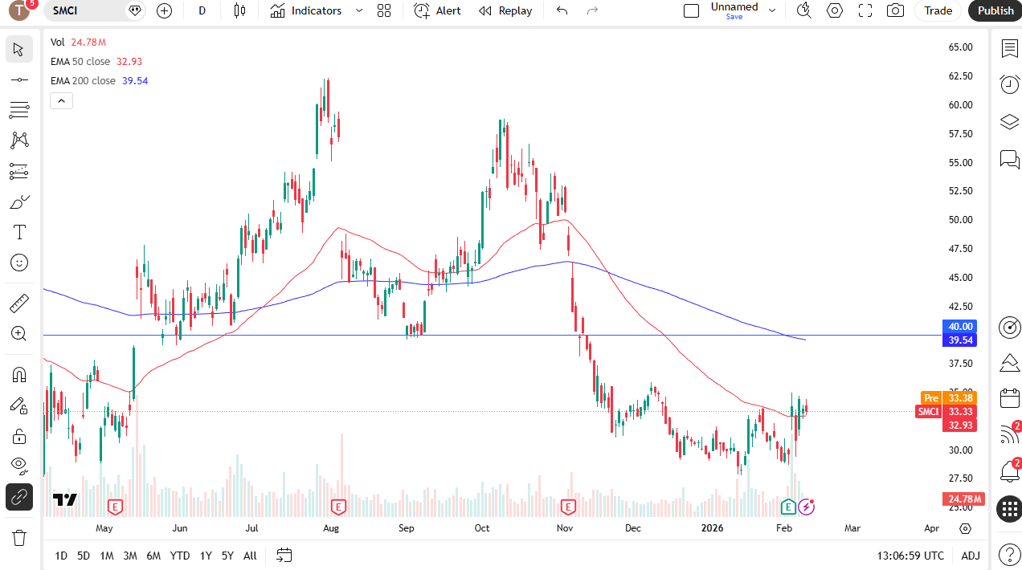The height and width of the screenshot is (570, 1022).
Task: Select the 1D time range
Action: (x=61, y=556)
